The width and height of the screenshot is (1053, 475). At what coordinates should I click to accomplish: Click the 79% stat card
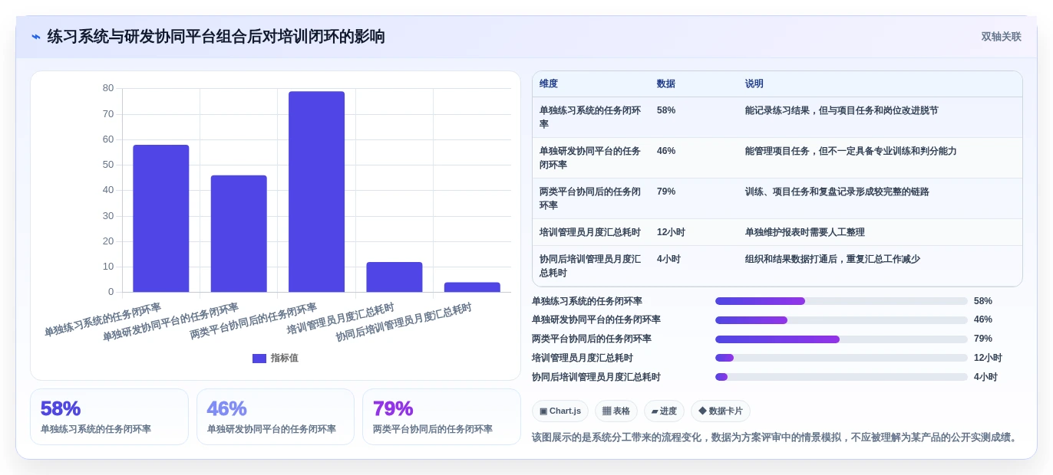pyautogui.click(x=441, y=417)
